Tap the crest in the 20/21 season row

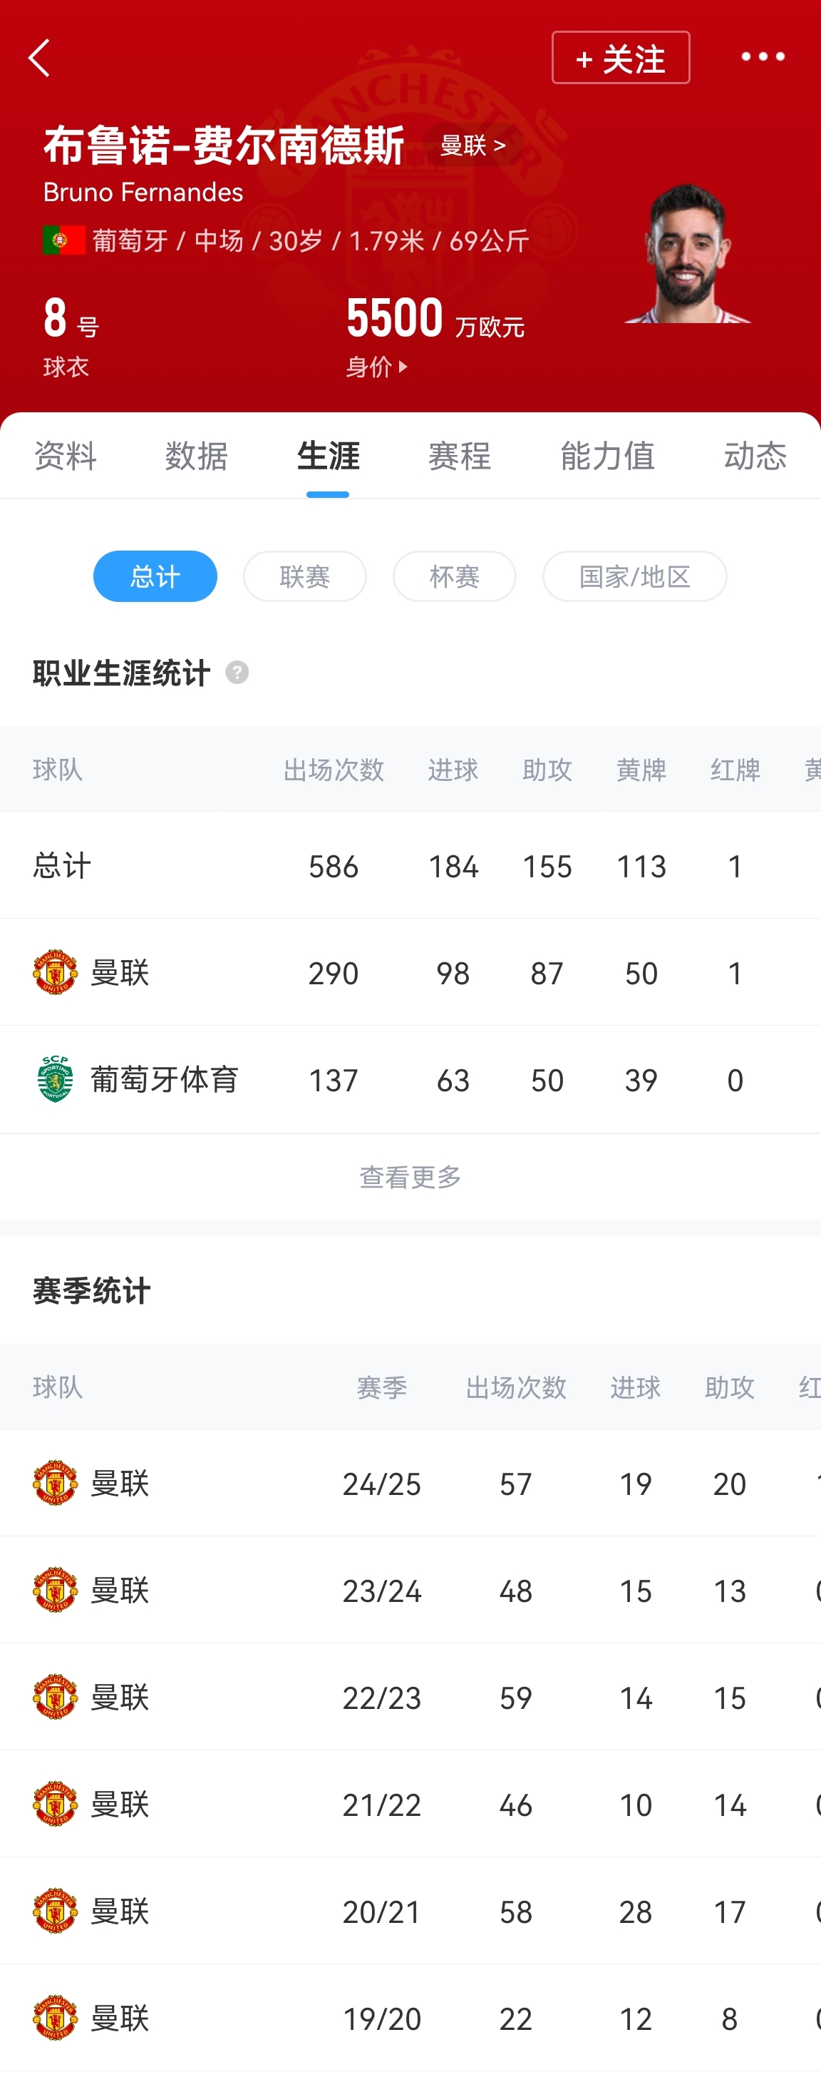click(55, 1911)
